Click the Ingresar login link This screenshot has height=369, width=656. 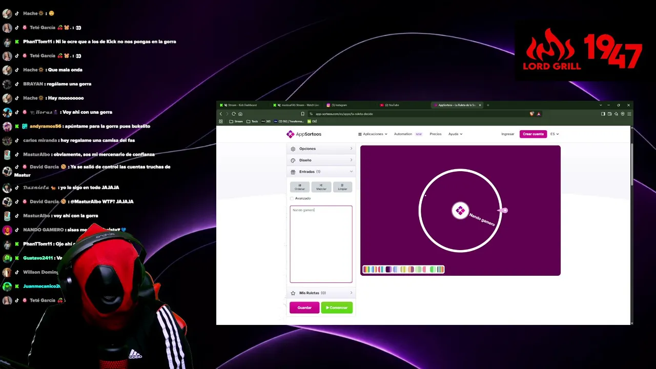pos(508,134)
